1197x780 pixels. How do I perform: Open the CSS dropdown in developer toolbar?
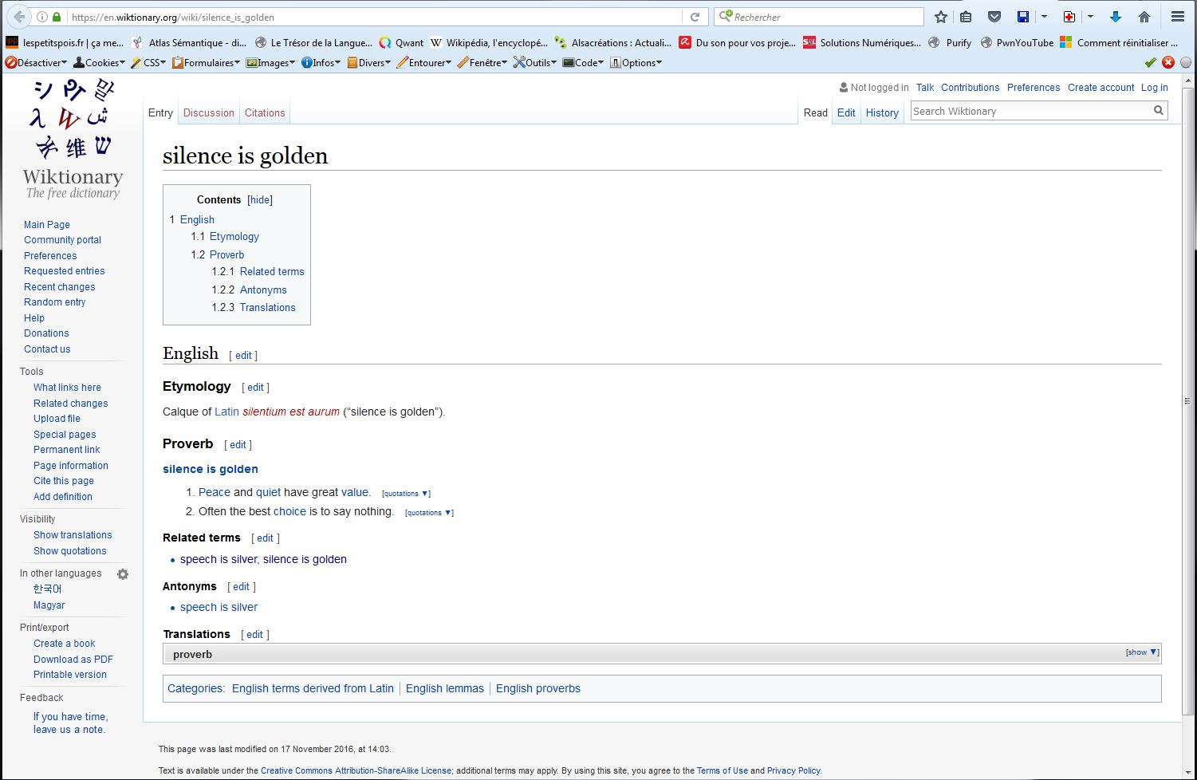(x=148, y=63)
